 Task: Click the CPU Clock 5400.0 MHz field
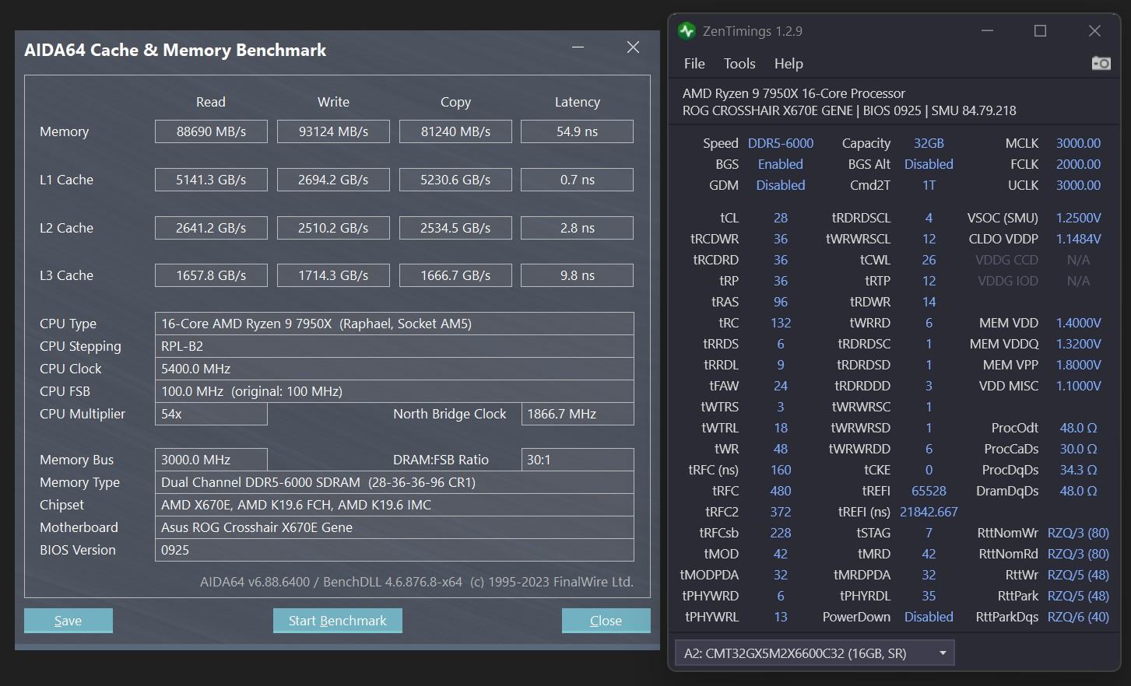[395, 369]
